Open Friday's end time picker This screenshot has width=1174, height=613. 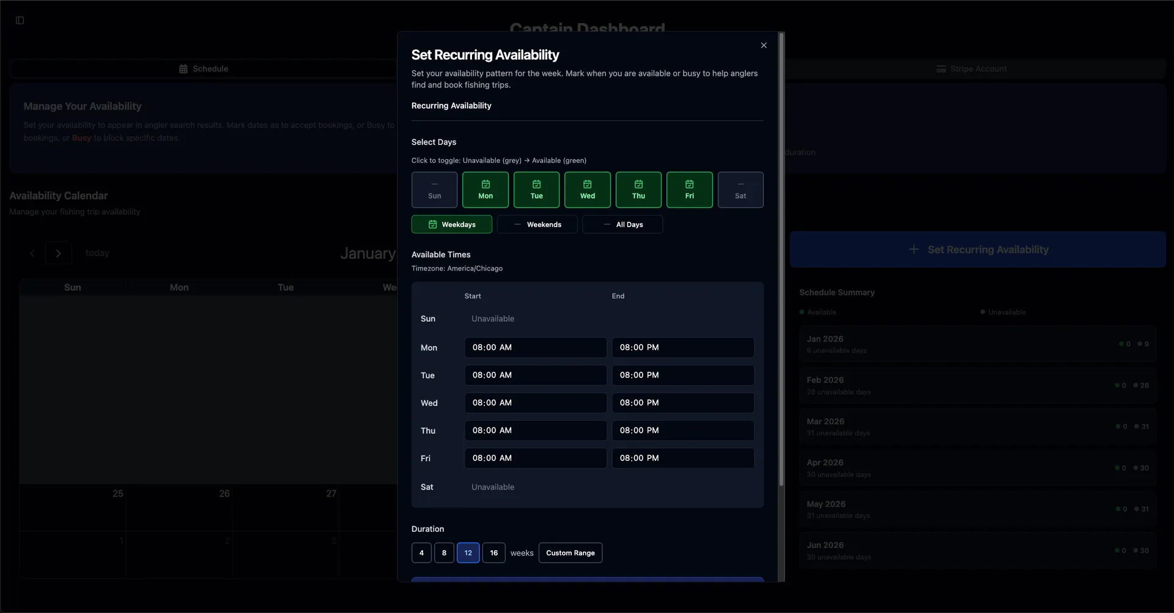pyautogui.click(x=683, y=458)
